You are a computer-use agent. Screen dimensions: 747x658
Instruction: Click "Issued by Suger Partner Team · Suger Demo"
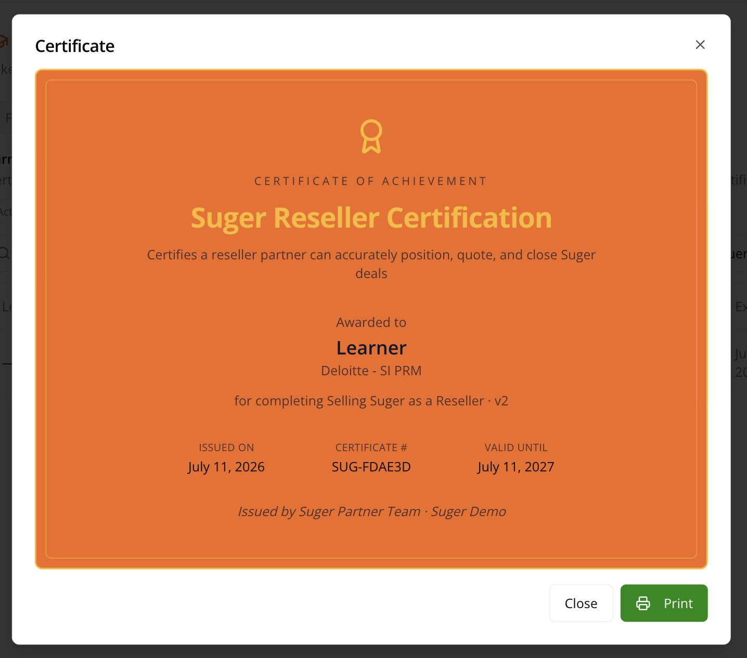(371, 511)
